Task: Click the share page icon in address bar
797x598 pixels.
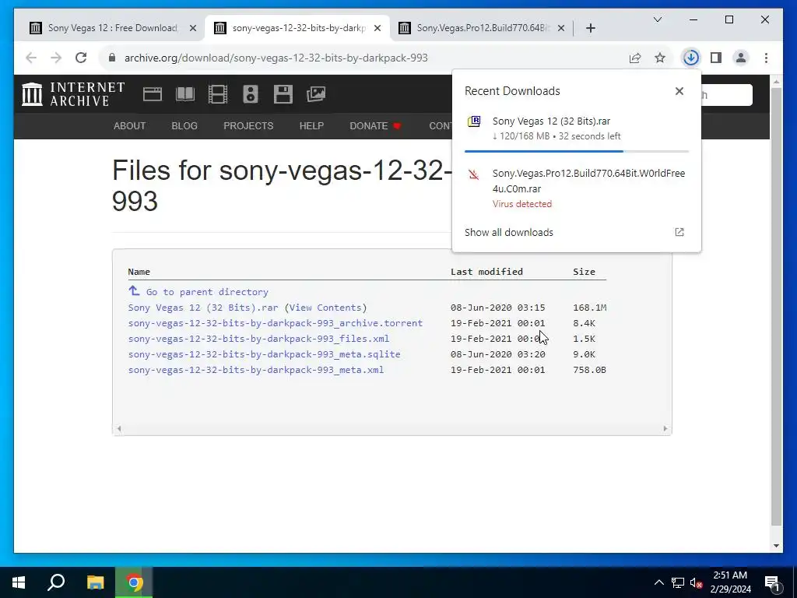Action: (635, 58)
